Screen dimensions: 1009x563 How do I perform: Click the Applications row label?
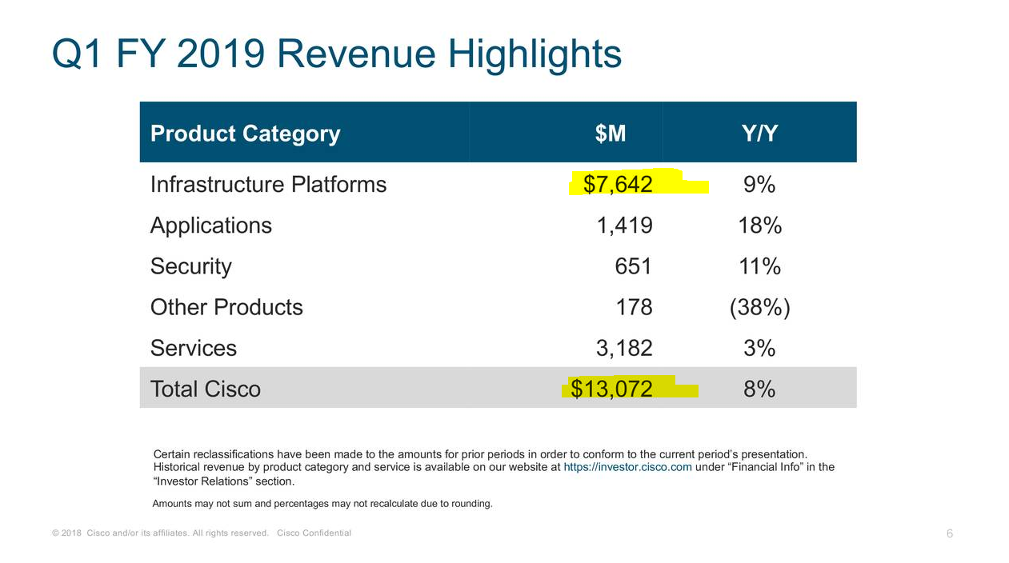(211, 226)
